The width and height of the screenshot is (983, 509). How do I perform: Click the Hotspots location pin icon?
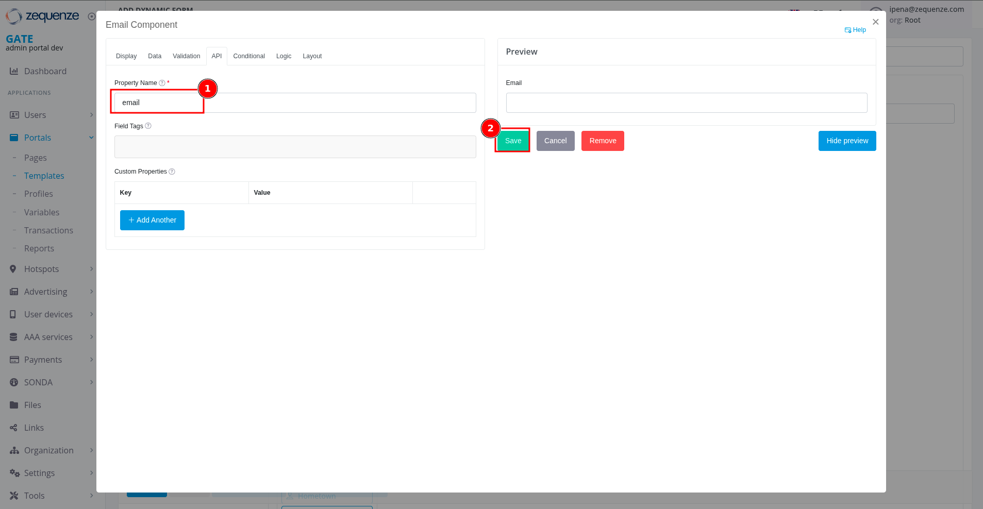point(13,269)
